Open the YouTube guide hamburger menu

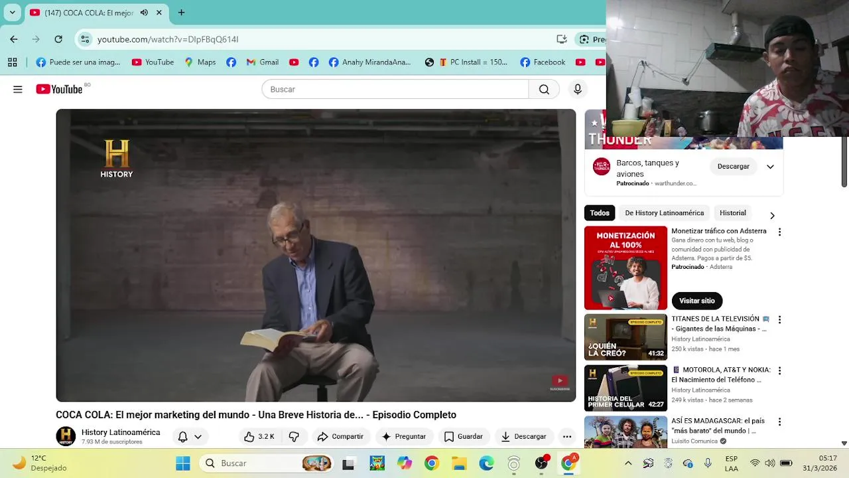18,89
